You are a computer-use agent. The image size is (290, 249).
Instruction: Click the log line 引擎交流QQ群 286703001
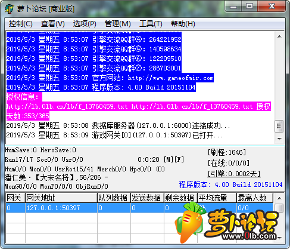[94, 68]
